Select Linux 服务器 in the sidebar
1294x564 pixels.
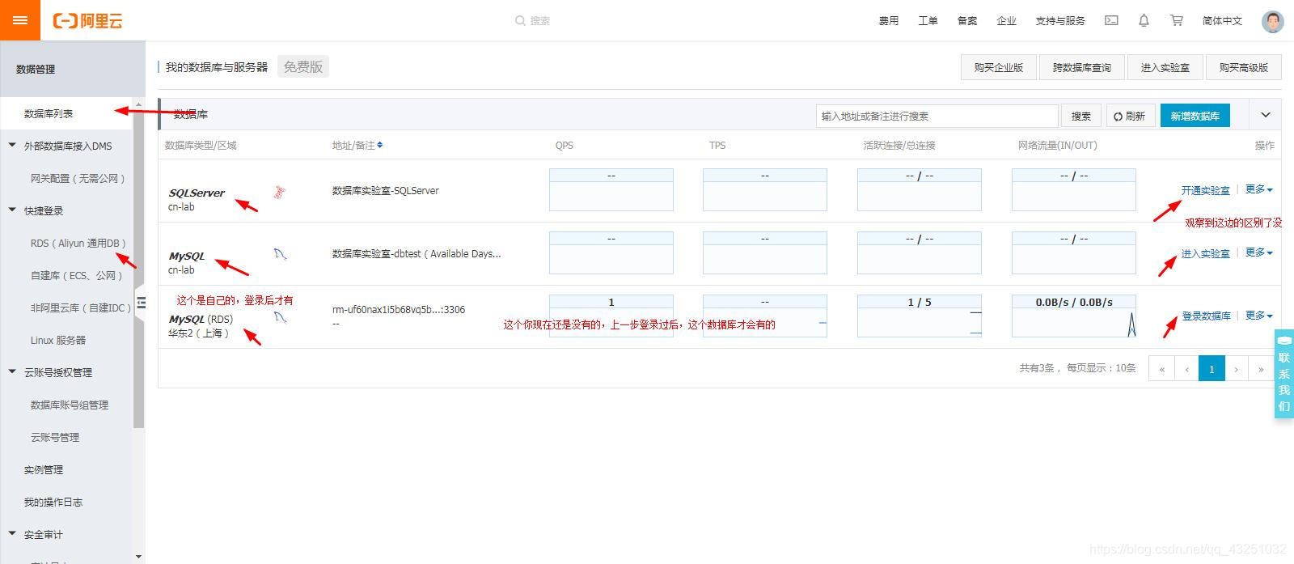coord(57,340)
